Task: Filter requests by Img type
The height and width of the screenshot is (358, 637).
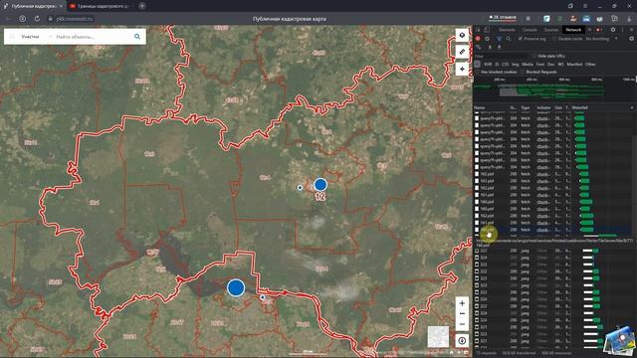Action: coord(516,64)
